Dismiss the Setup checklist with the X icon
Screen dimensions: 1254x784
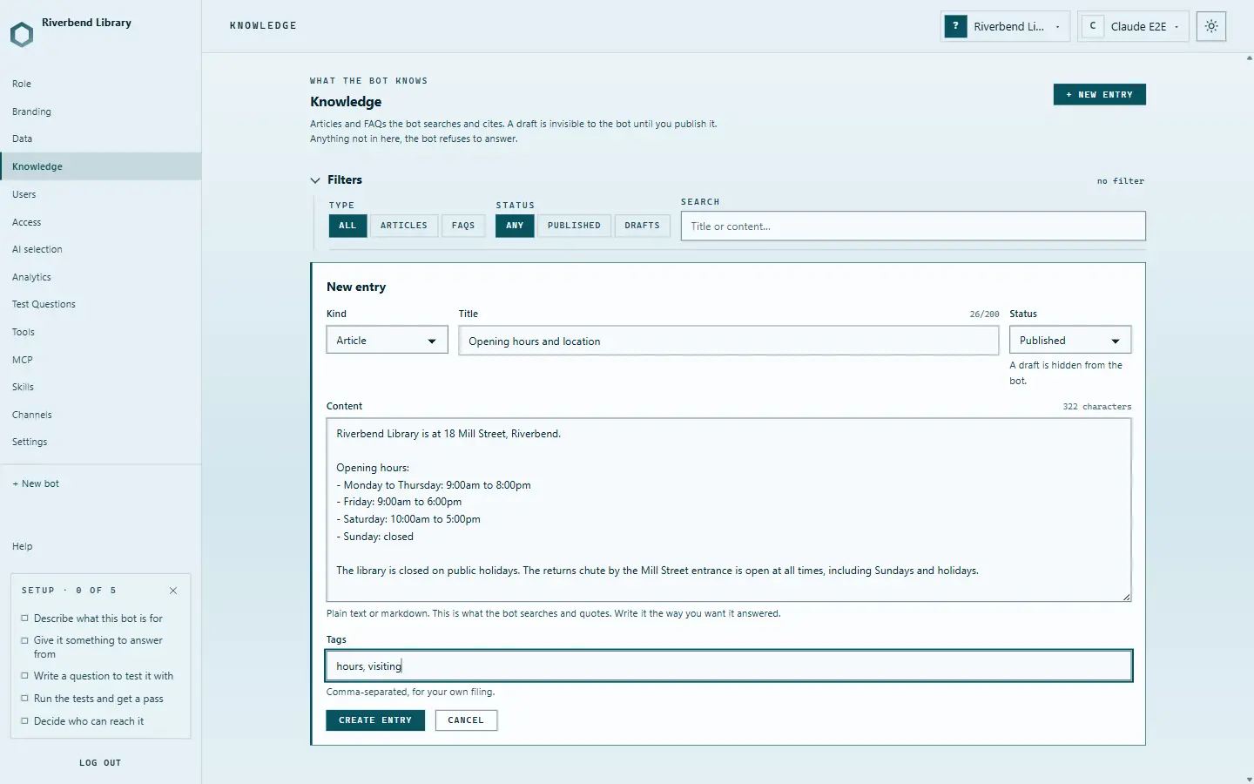(173, 591)
